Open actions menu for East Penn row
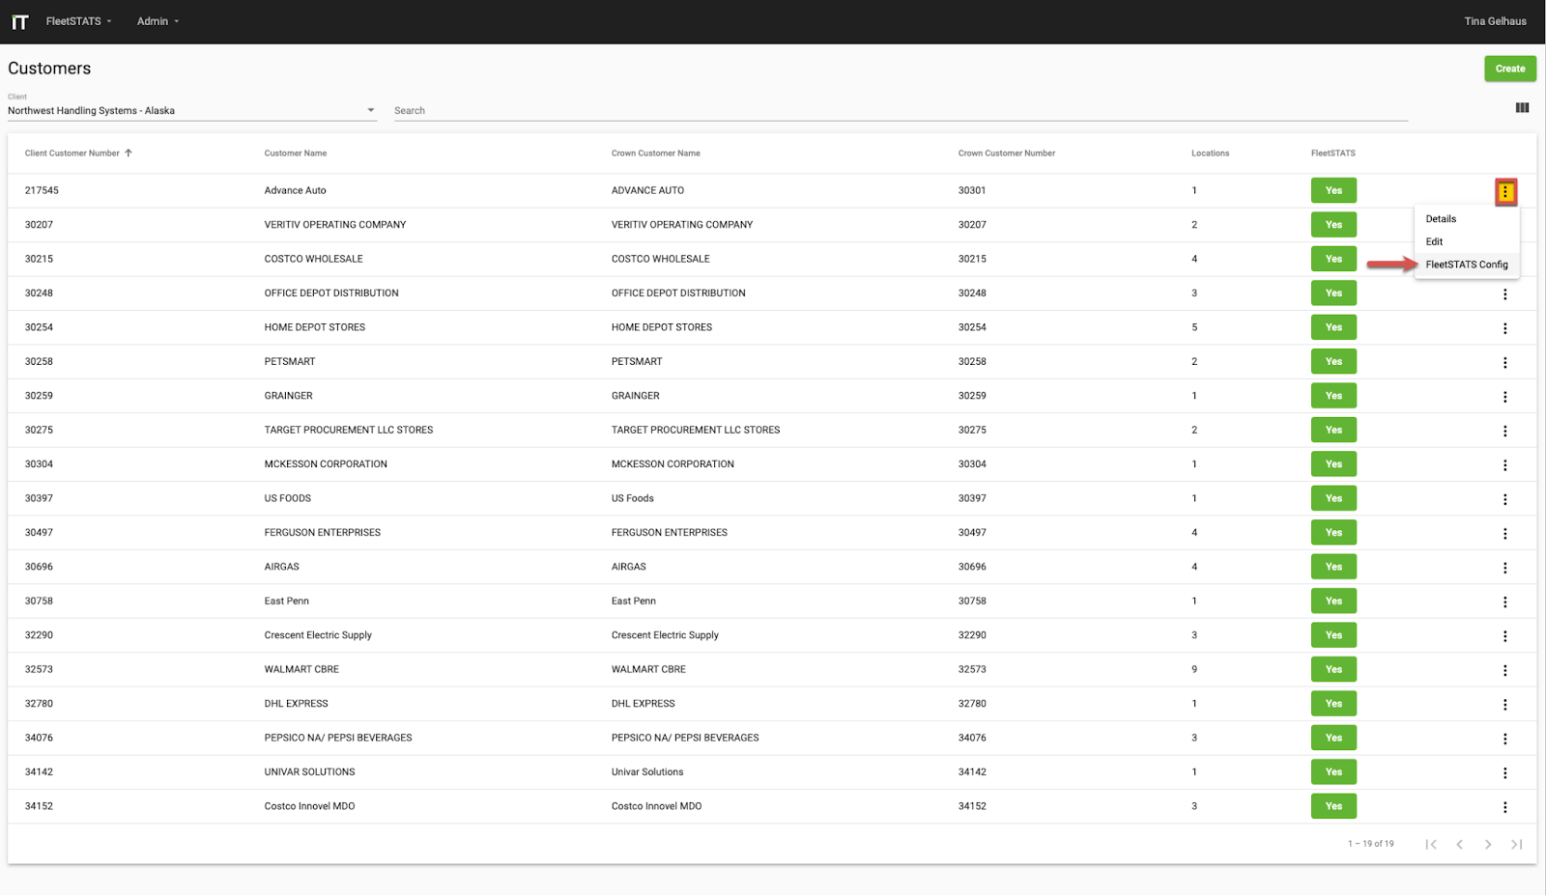The image size is (1546, 895). pyautogui.click(x=1504, y=602)
